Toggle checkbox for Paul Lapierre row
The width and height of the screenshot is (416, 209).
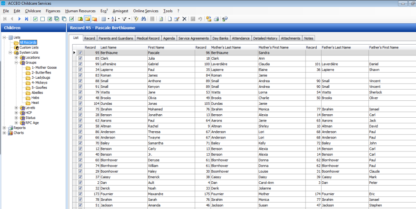pos(80,70)
